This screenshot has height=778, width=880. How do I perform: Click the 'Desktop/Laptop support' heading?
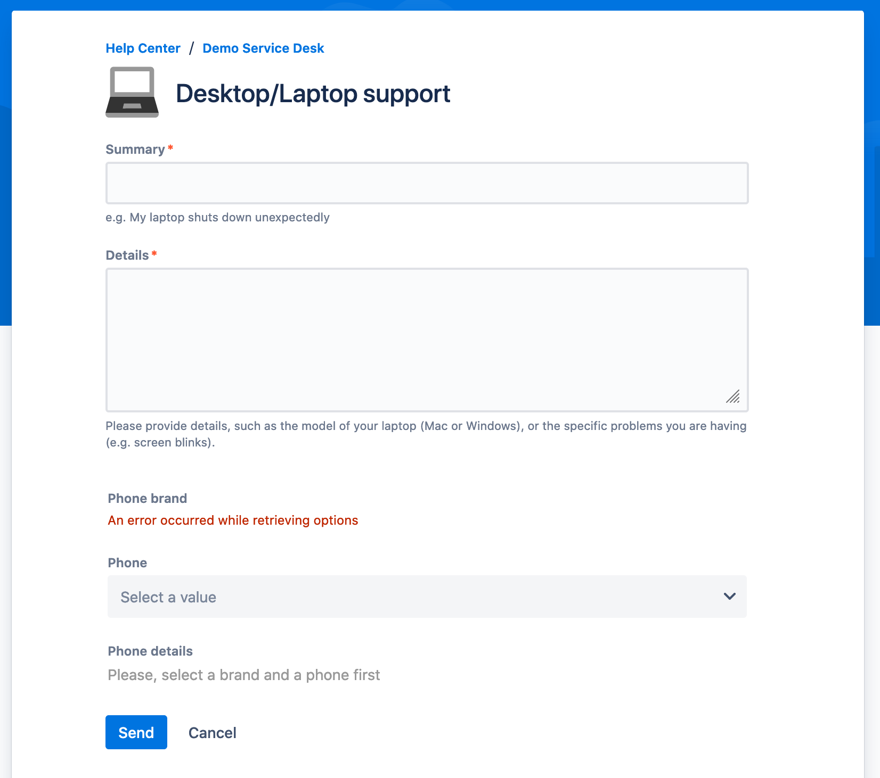coord(313,94)
